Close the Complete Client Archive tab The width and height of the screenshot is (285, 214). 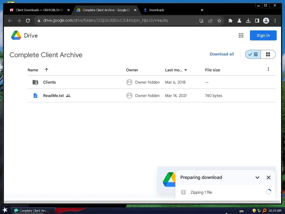pos(135,10)
